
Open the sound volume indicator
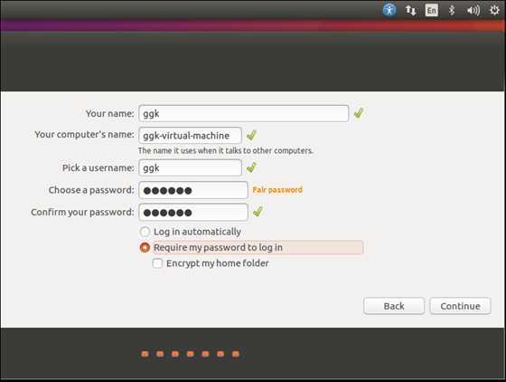(473, 10)
